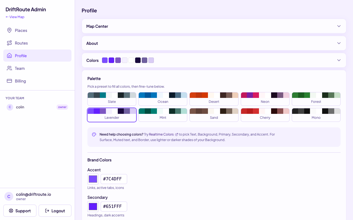The height and width of the screenshot is (220, 353).
Task: Apply the Mint palette preset
Action: coord(163,115)
